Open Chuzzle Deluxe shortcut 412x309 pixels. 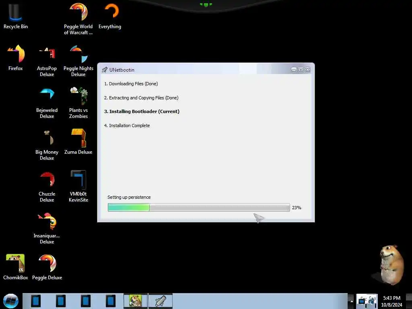point(47,187)
